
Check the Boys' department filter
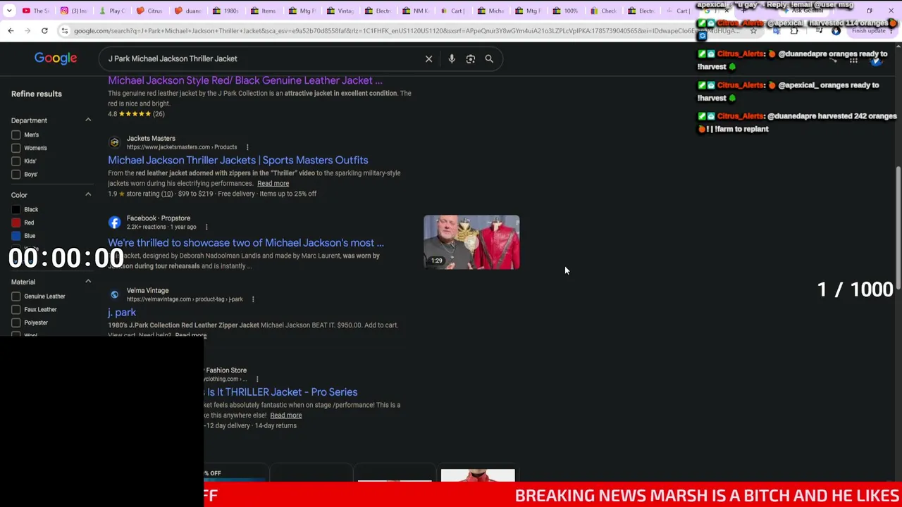(x=16, y=174)
